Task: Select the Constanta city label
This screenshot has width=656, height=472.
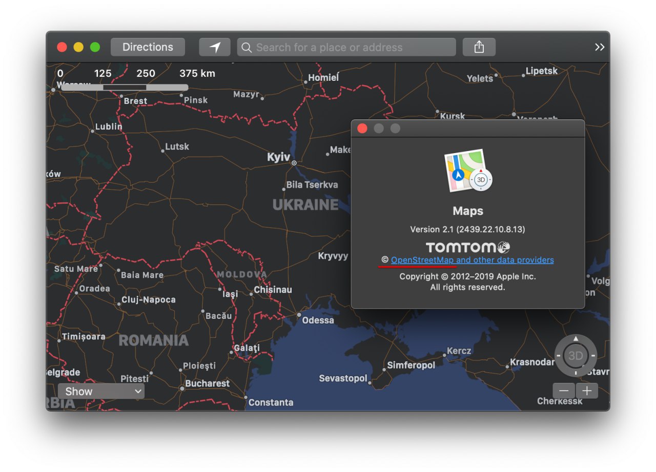Action: 271,402
